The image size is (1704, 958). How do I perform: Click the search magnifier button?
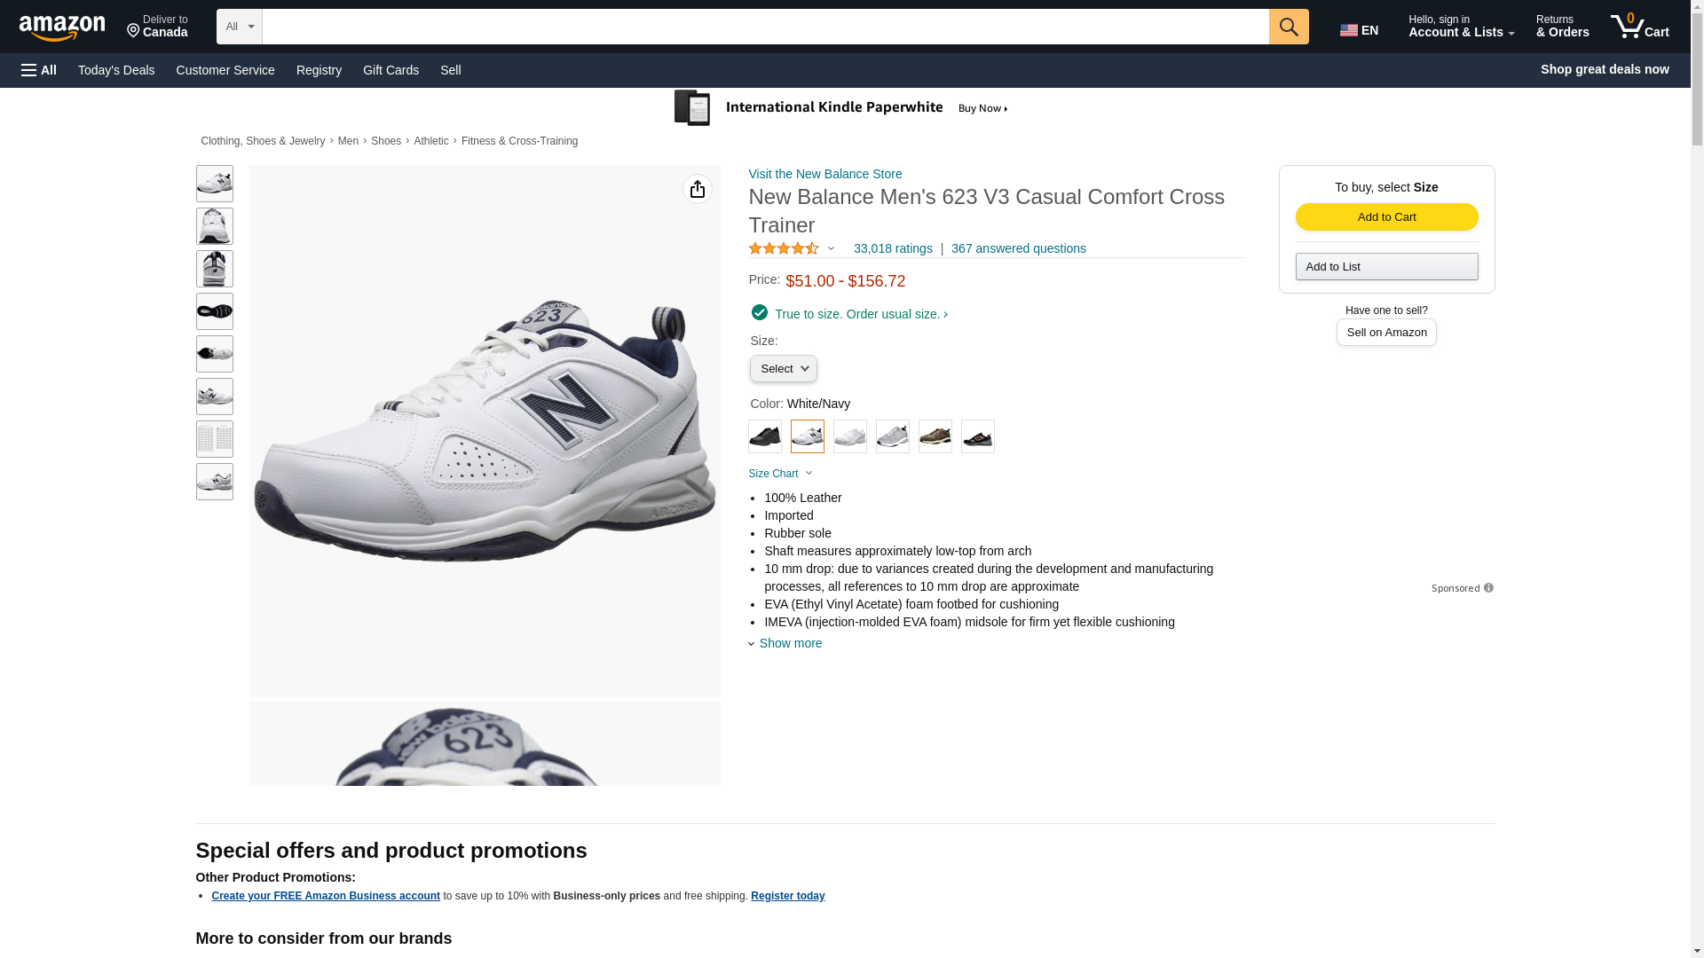[x=1288, y=27]
